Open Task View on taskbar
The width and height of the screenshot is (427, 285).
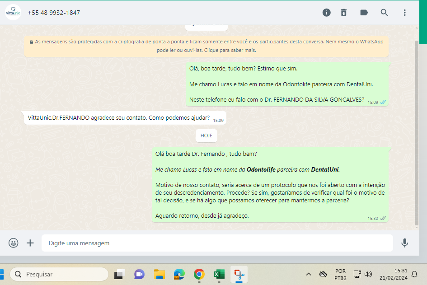(x=119, y=274)
